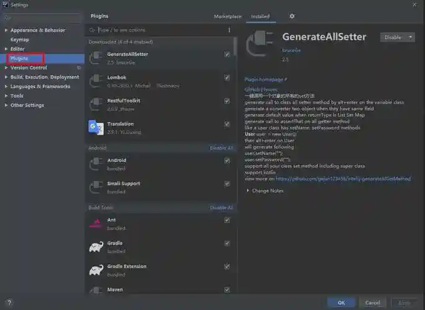
Task: Click the Gradle Extension plugin icon
Action: (x=96, y=270)
